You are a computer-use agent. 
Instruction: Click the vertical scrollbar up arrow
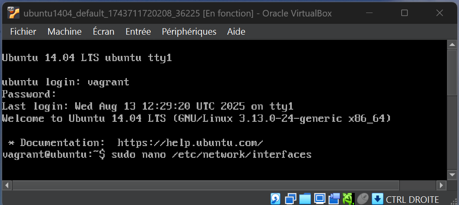pyautogui.click(x=452, y=45)
